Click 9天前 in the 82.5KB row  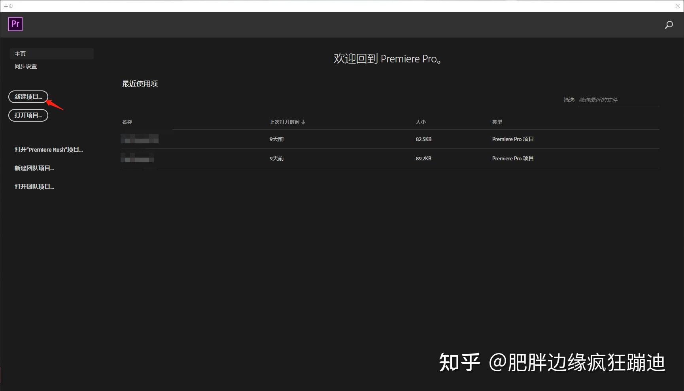point(276,139)
